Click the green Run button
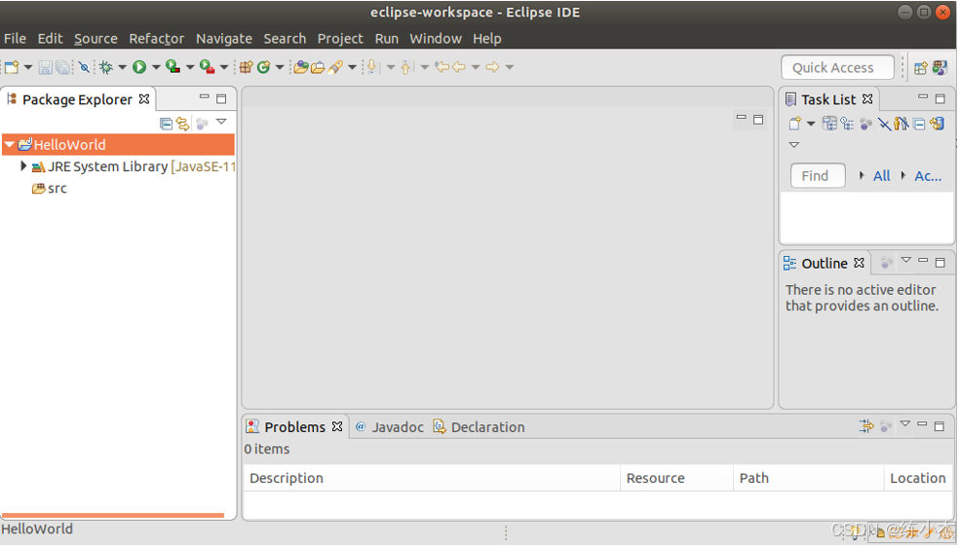This screenshot has width=959, height=547. (139, 67)
